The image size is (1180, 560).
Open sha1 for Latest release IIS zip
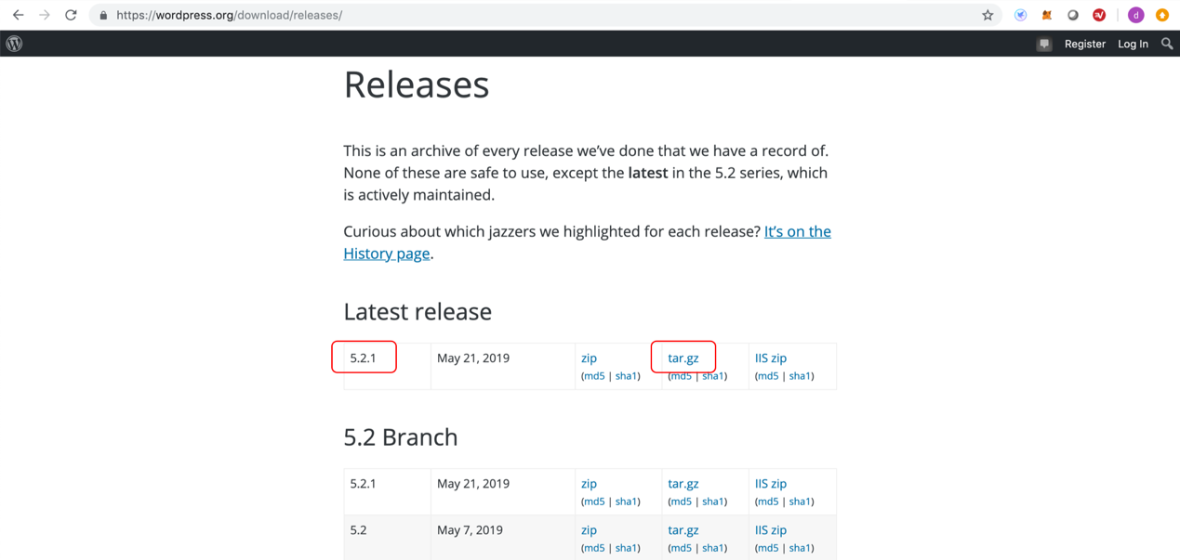(801, 376)
